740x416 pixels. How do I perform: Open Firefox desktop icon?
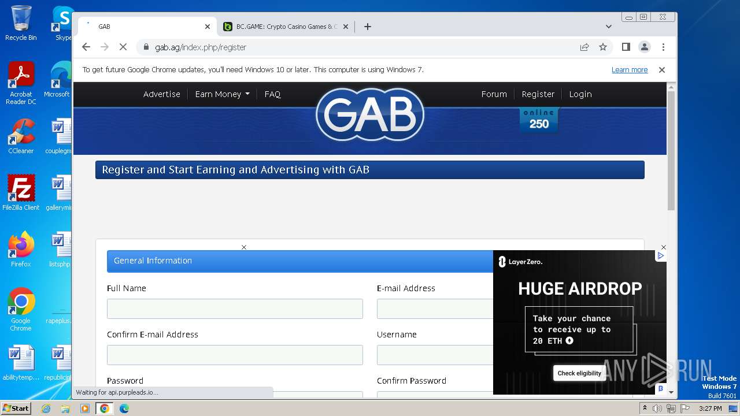21,250
